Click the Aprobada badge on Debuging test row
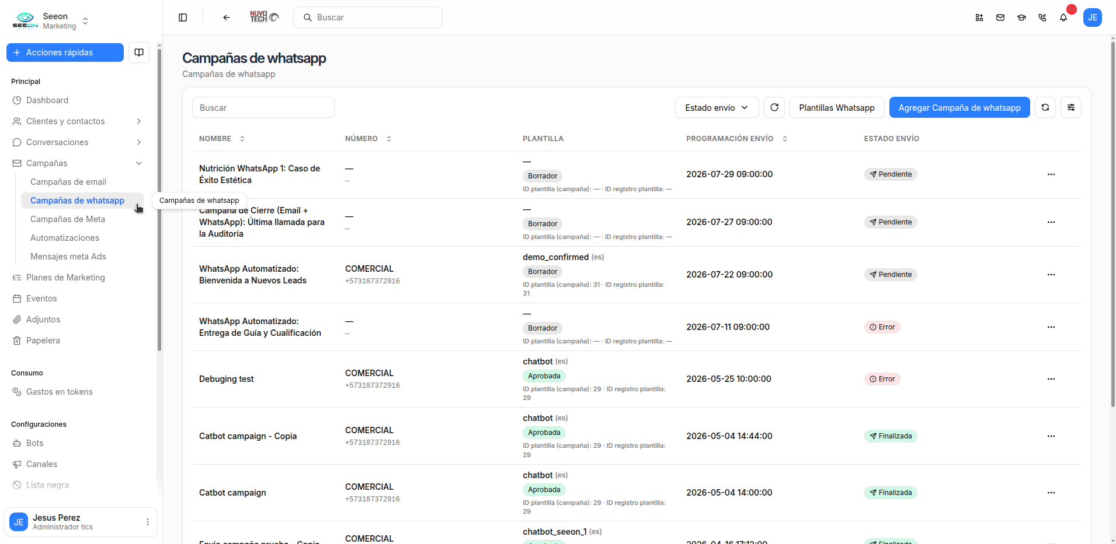The width and height of the screenshot is (1116, 544). (x=544, y=376)
